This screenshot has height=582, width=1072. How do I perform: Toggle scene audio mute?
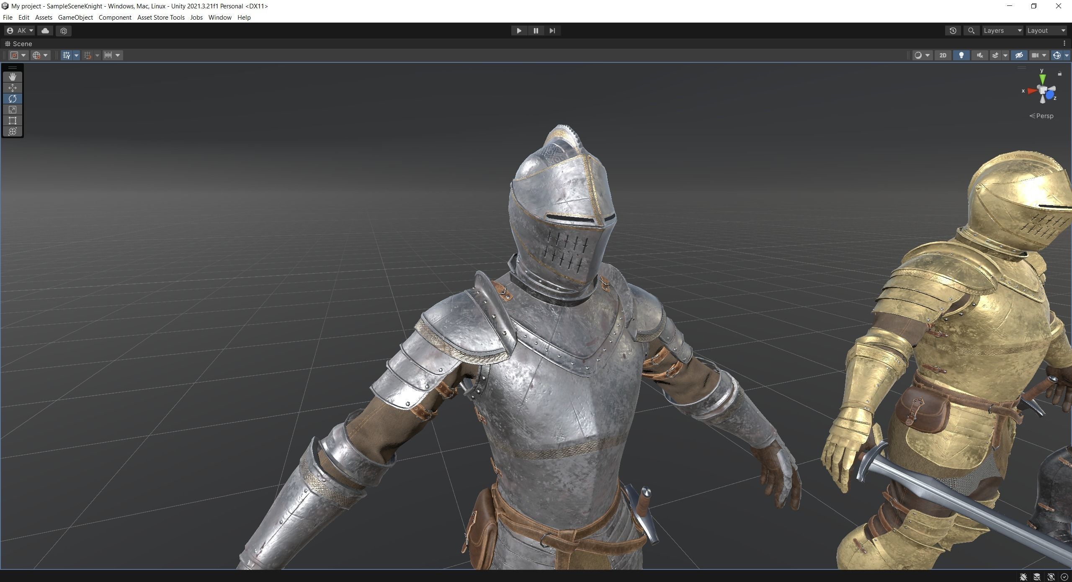[x=979, y=55]
